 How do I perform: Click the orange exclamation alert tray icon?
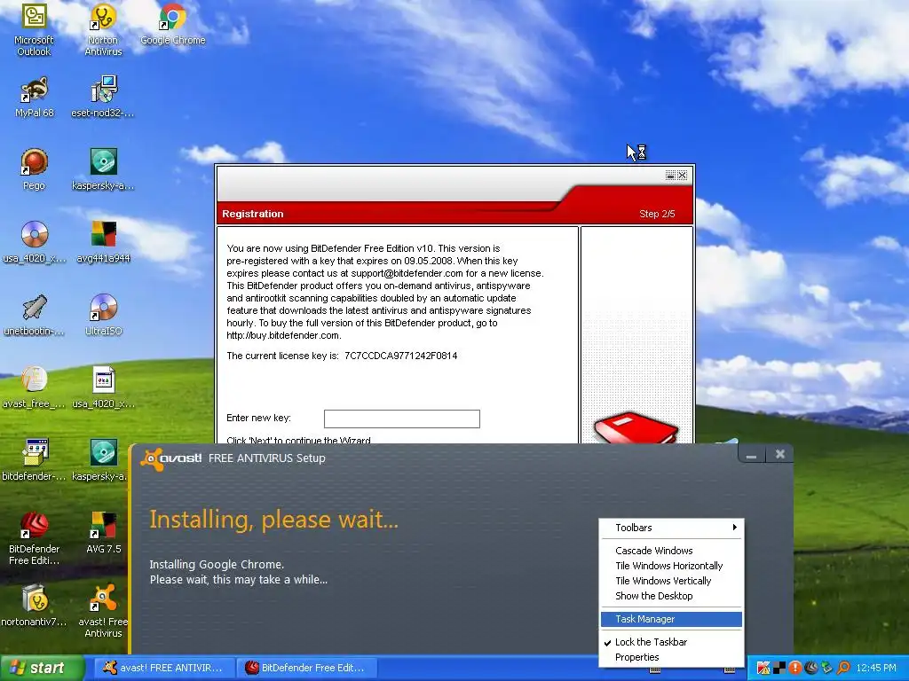(x=794, y=668)
